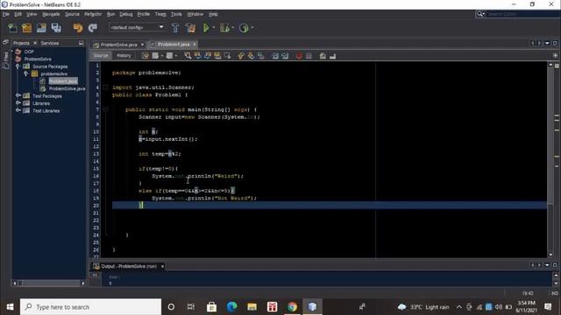Switch to the Services panel tab
This screenshot has width=561, height=315.
tap(49, 43)
